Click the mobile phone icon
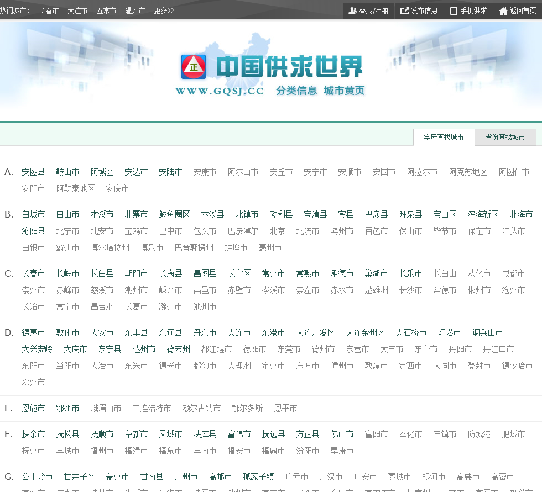The width and height of the screenshot is (542, 492). (x=454, y=11)
